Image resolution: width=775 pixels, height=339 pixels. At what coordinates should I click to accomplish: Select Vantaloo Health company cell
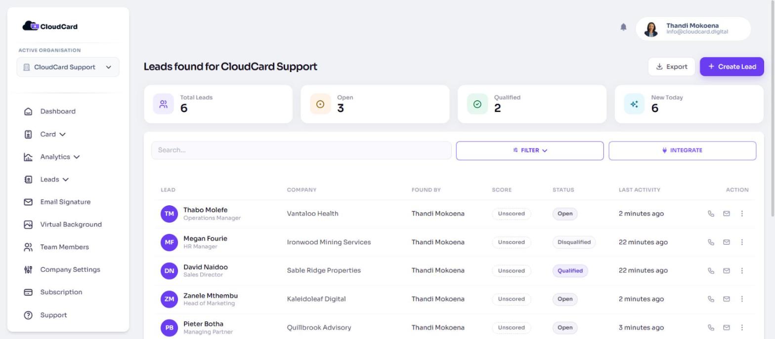point(312,214)
